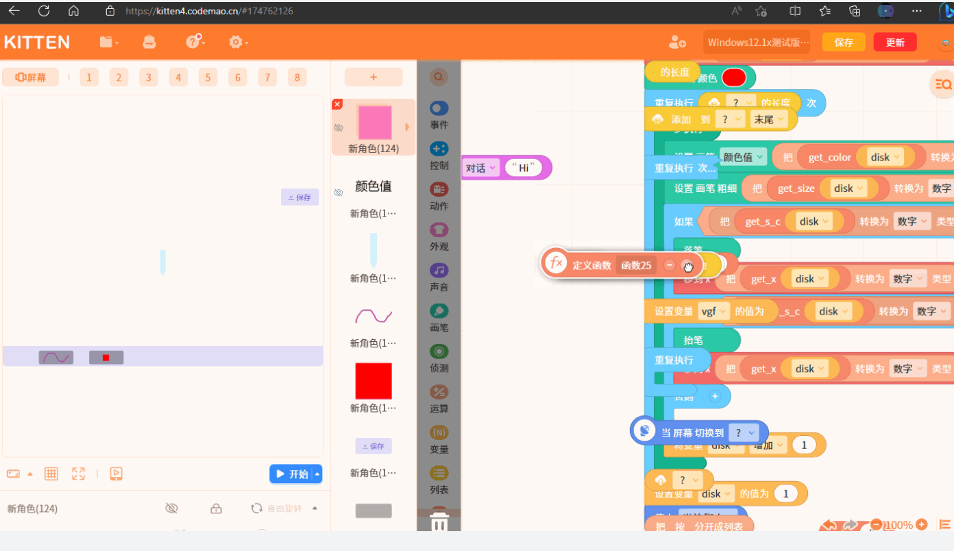Click the align blocks icon
The height and width of the screenshot is (551, 954).
point(945,524)
